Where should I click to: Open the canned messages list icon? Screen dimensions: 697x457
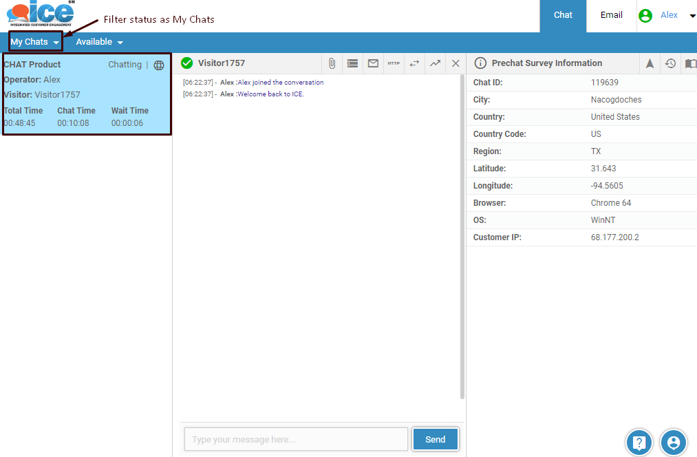[x=352, y=63]
